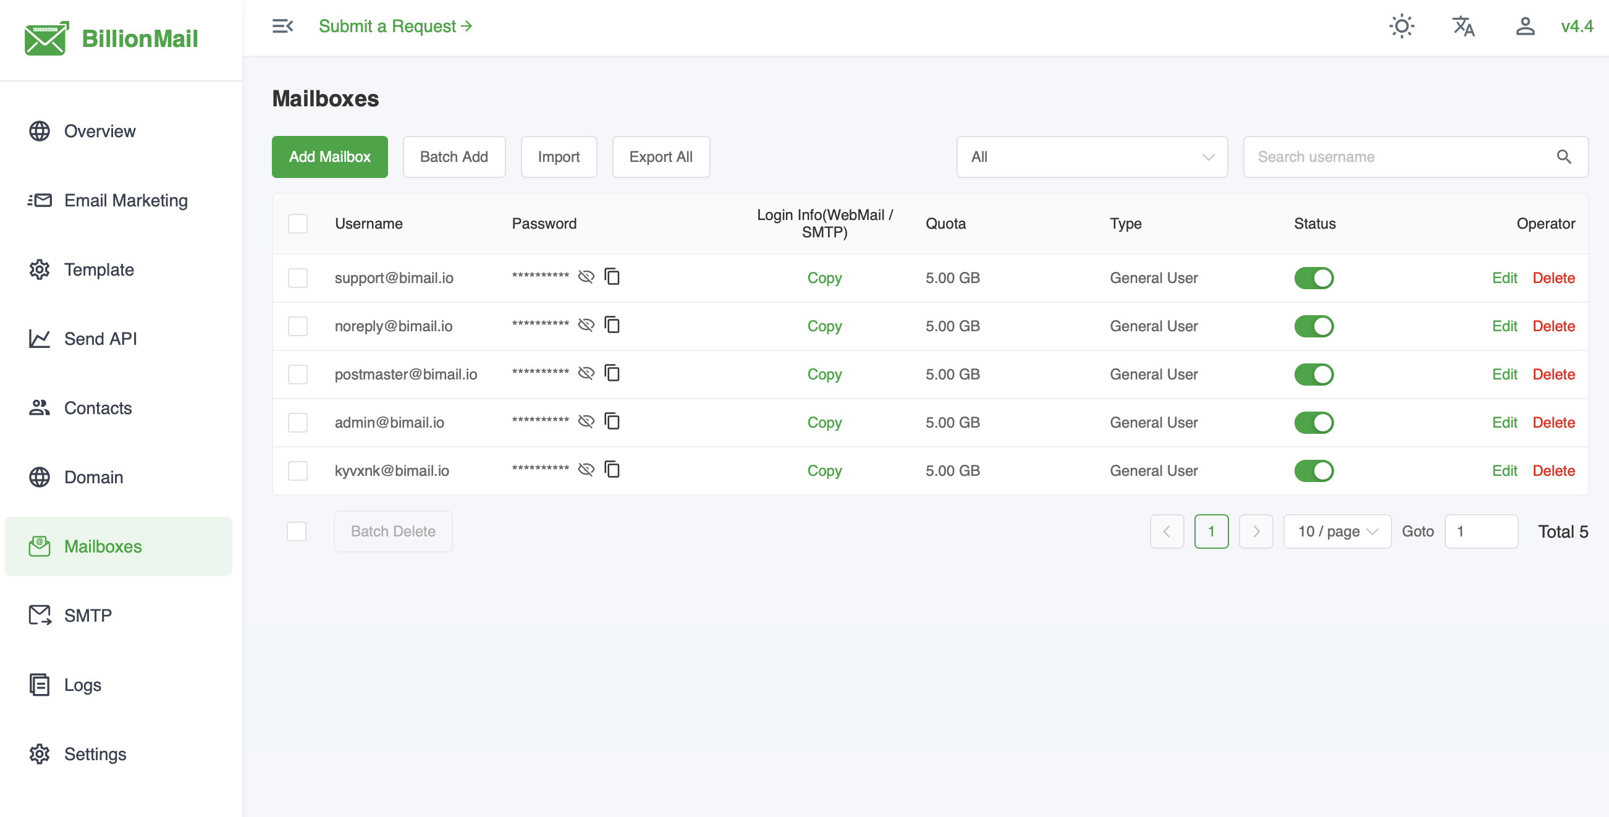Focus the Goto page input field
This screenshot has height=817, width=1609.
pos(1480,531)
